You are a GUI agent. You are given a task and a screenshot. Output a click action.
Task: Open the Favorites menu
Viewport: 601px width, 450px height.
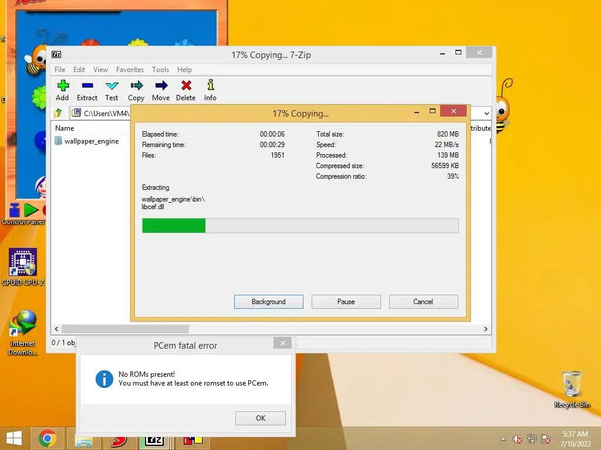[x=130, y=70]
